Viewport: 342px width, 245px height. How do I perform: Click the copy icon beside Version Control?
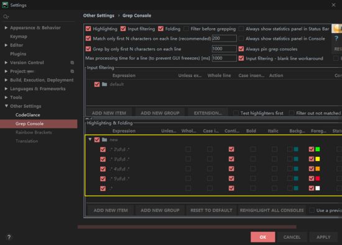[x=72, y=63]
